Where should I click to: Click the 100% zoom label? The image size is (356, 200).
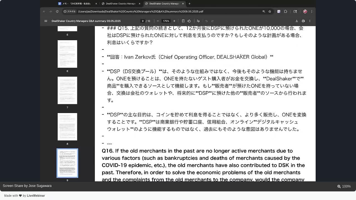click(x=346, y=186)
